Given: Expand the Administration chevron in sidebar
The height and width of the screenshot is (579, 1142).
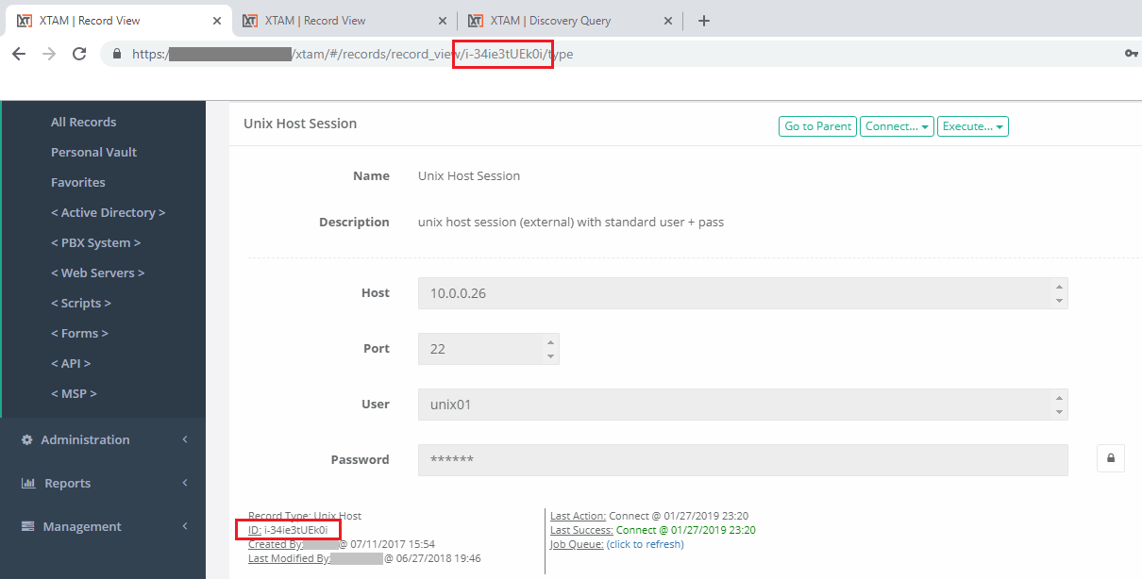Looking at the screenshot, I should (185, 440).
